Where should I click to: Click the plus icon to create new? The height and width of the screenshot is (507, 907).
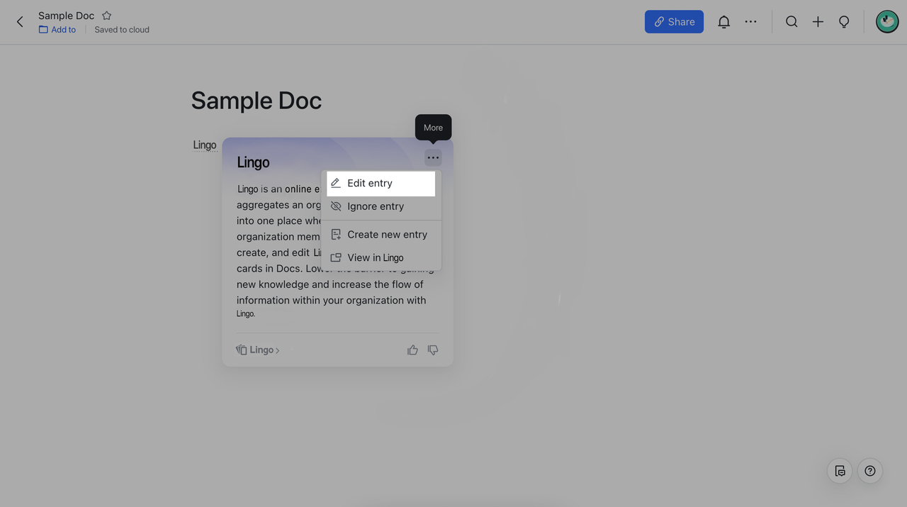coord(818,22)
